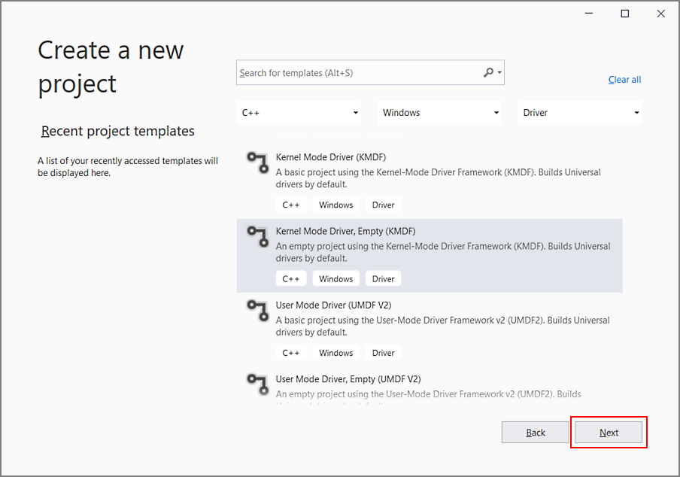Screen dimensions: 680x477
Task: Click the C++ tag under Kernel Mode Driver
Action: point(291,204)
